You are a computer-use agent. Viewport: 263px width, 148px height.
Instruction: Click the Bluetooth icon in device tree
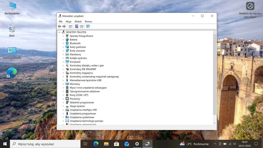[x=67, y=43]
